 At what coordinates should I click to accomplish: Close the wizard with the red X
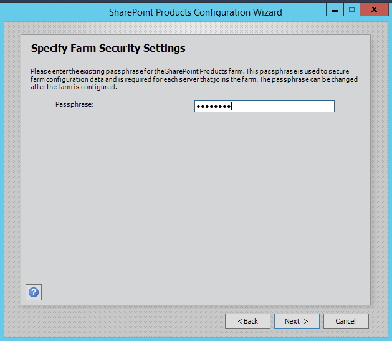(375, 10)
